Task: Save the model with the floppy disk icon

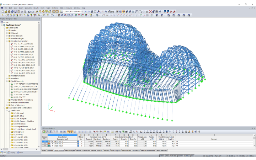Action: click(15, 12)
